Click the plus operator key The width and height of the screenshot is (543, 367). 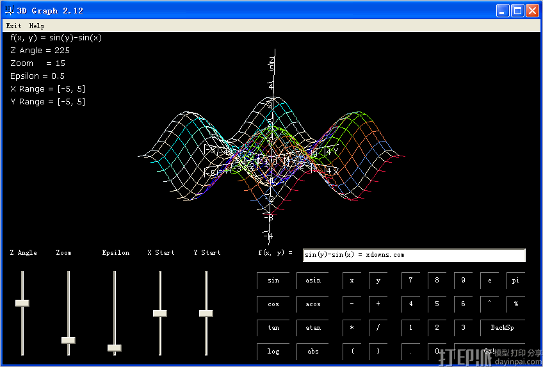click(378, 304)
